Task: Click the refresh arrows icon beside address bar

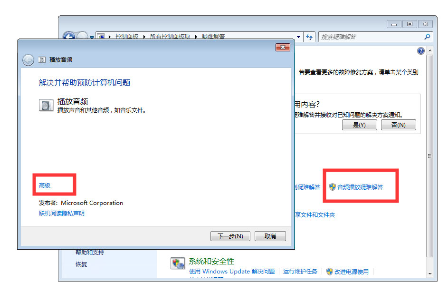Action: (x=309, y=37)
